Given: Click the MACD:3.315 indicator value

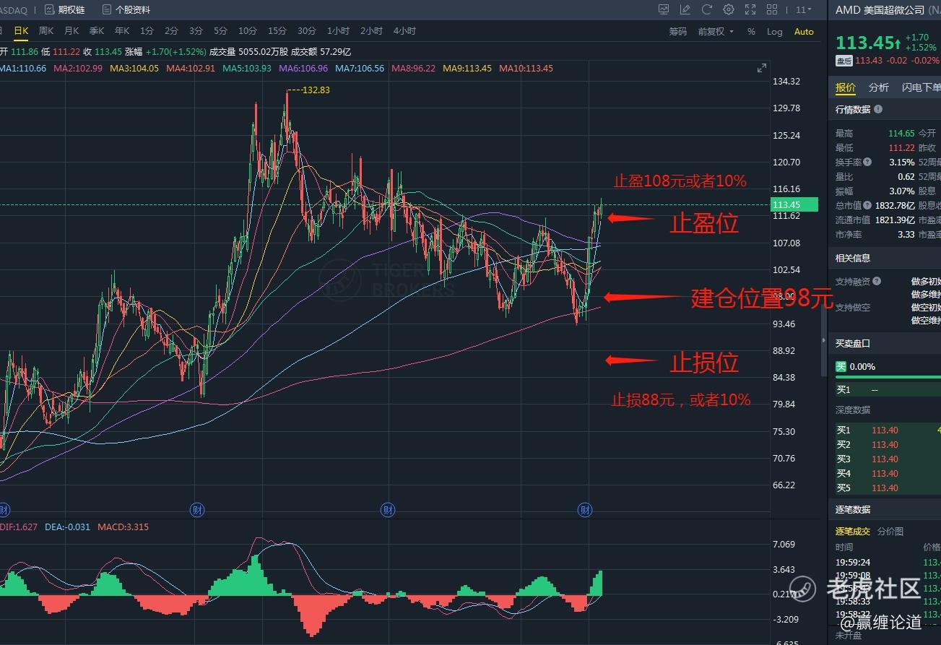Looking at the screenshot, I should pos(123,527).
